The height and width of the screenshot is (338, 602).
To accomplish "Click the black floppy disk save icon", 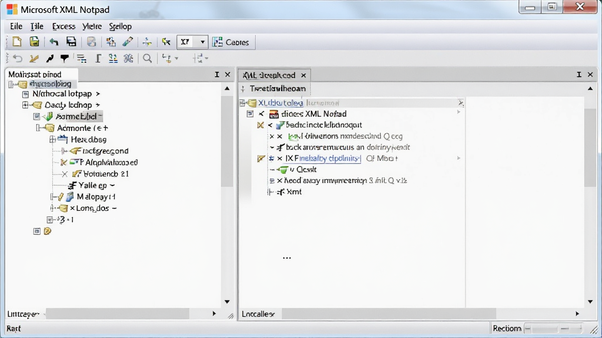I will tap(71, 42).
